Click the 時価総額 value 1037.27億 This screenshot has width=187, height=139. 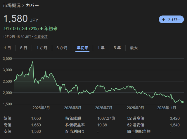click(x=106, y=118)
